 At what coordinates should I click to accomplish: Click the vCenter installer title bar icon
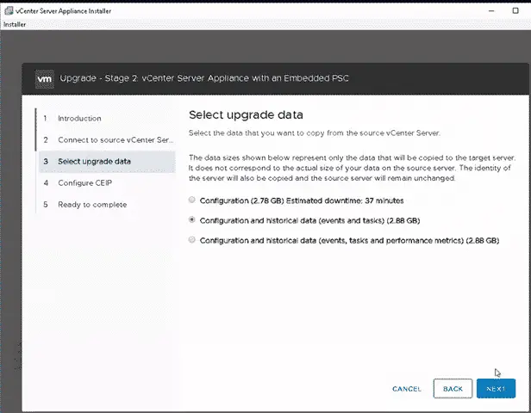pos(9,11)
